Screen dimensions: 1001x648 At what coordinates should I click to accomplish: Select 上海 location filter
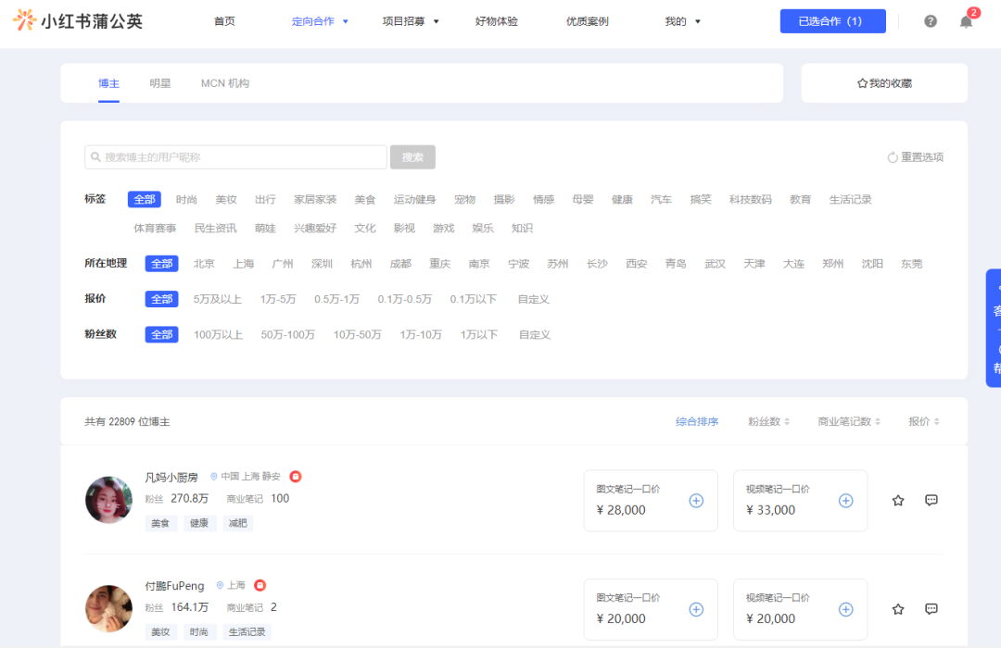point(243,264)
